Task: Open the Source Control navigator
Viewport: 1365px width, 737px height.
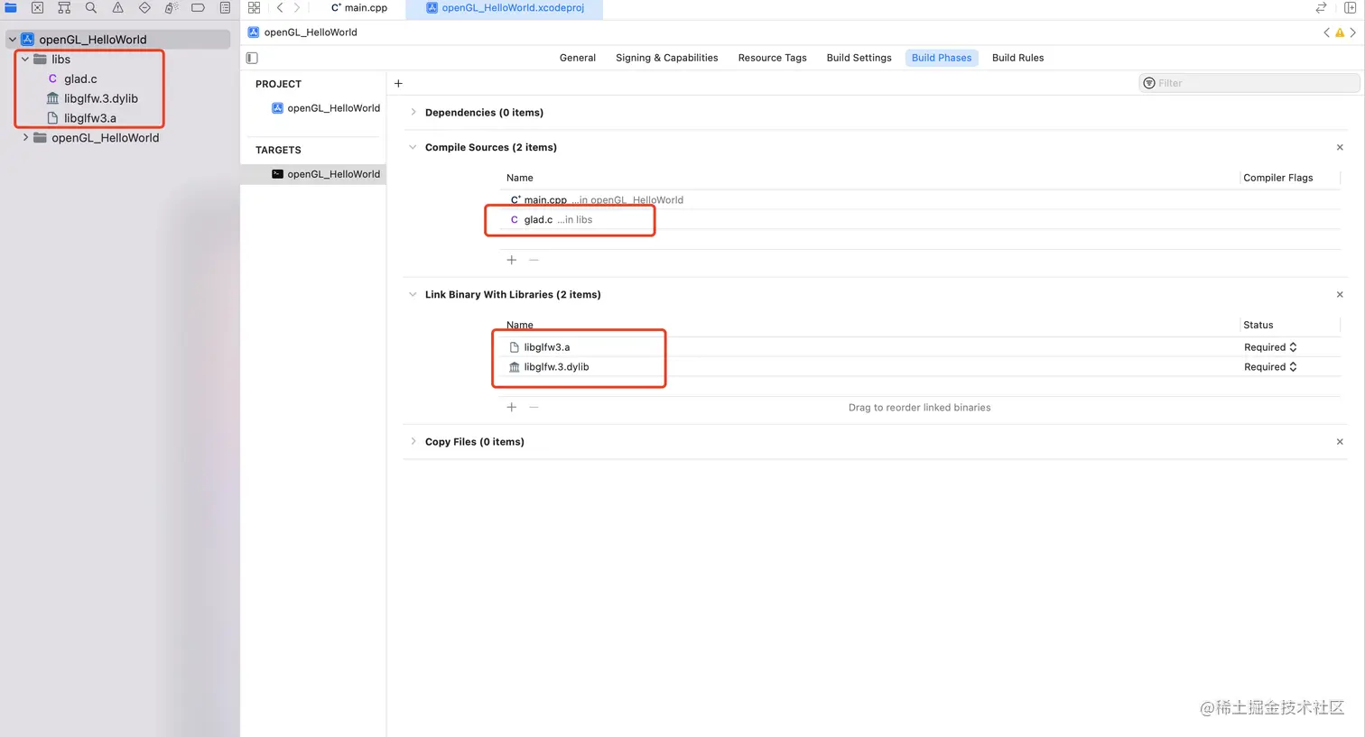Action: coord(37,7)
